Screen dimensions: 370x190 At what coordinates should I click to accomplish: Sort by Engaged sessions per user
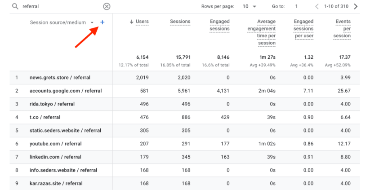(303, 29)
